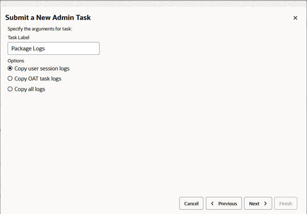Click the right chevron icon on Next
The height and width of the screenshot is (214, 307).
point(265,203)
